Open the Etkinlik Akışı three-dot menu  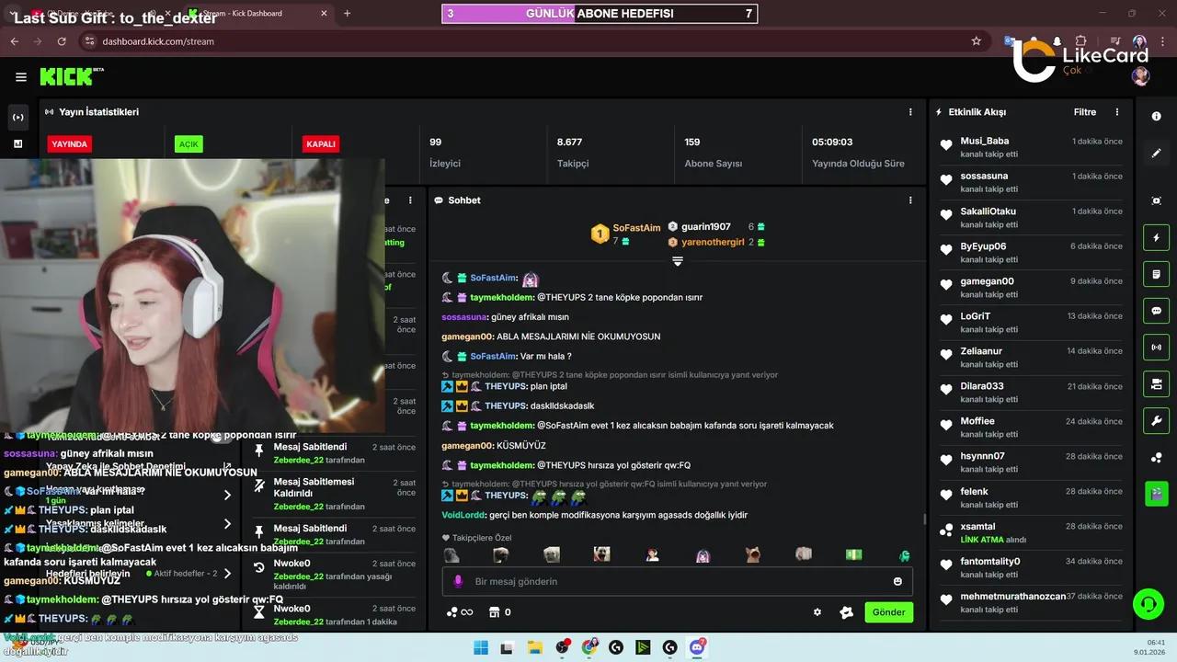pos(1117,112)
